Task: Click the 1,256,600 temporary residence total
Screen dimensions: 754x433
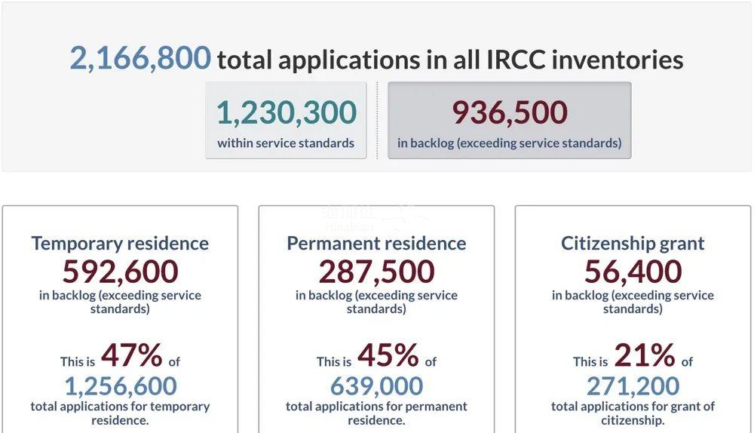Action: coord(120,385)
